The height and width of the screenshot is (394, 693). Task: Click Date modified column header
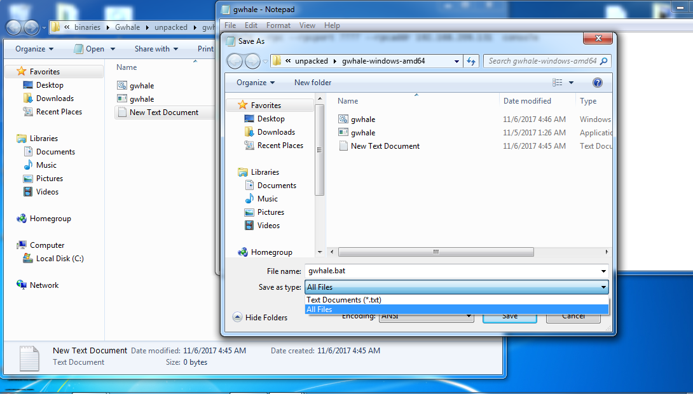[527, 100]
